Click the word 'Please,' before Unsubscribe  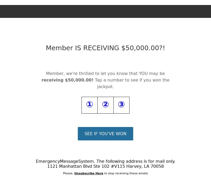pos(68,174)
